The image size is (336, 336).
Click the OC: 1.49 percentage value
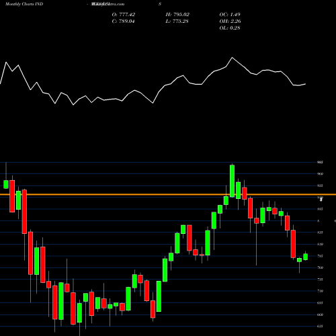(230, 15)
